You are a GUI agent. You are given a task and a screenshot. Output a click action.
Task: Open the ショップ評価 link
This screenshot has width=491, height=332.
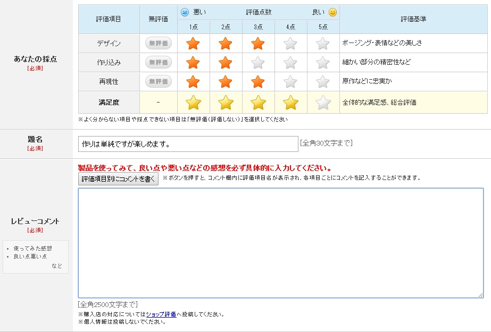(x=161, y=314)
